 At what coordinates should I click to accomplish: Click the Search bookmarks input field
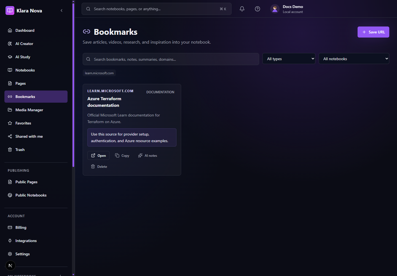(171, 59)
